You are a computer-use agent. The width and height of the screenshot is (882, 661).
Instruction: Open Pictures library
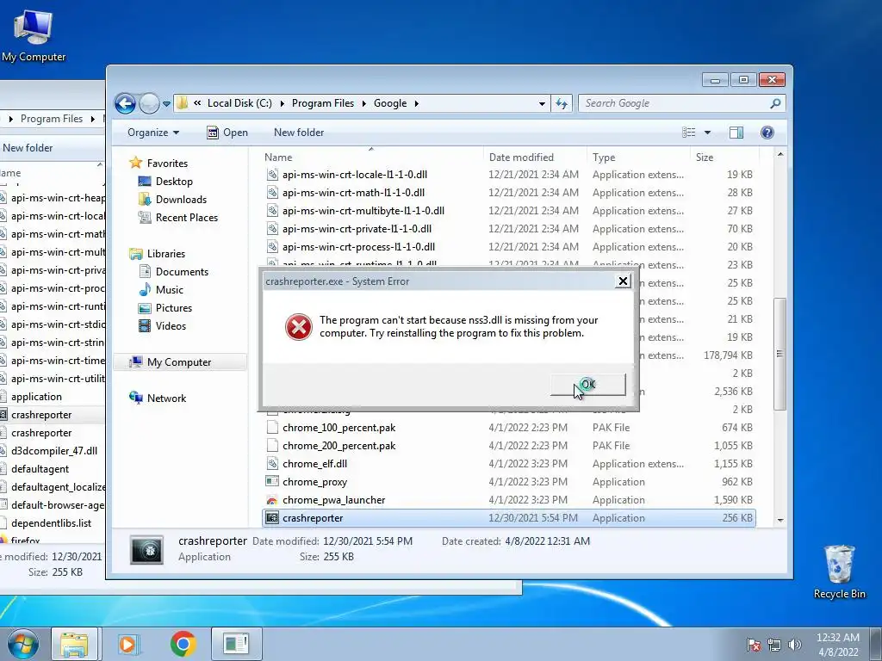pos(174,308)
